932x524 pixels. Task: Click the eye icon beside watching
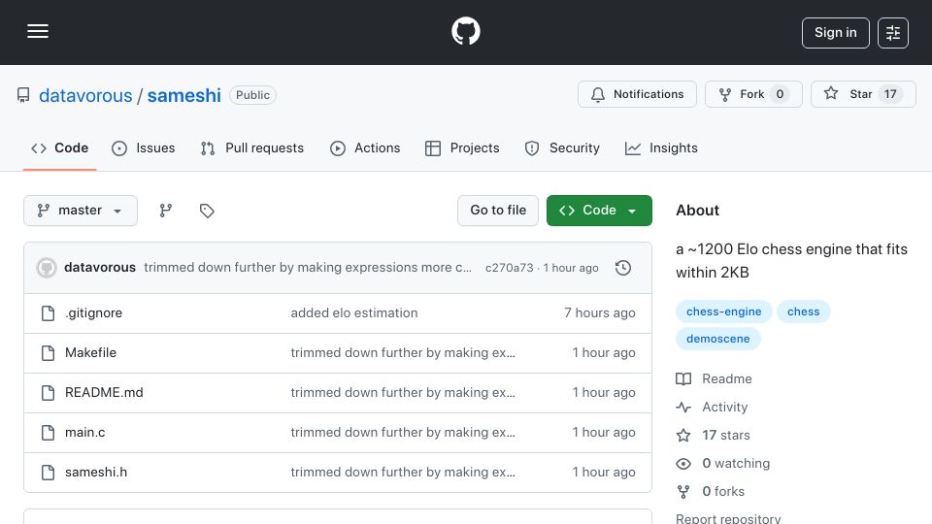coord(683,464)
